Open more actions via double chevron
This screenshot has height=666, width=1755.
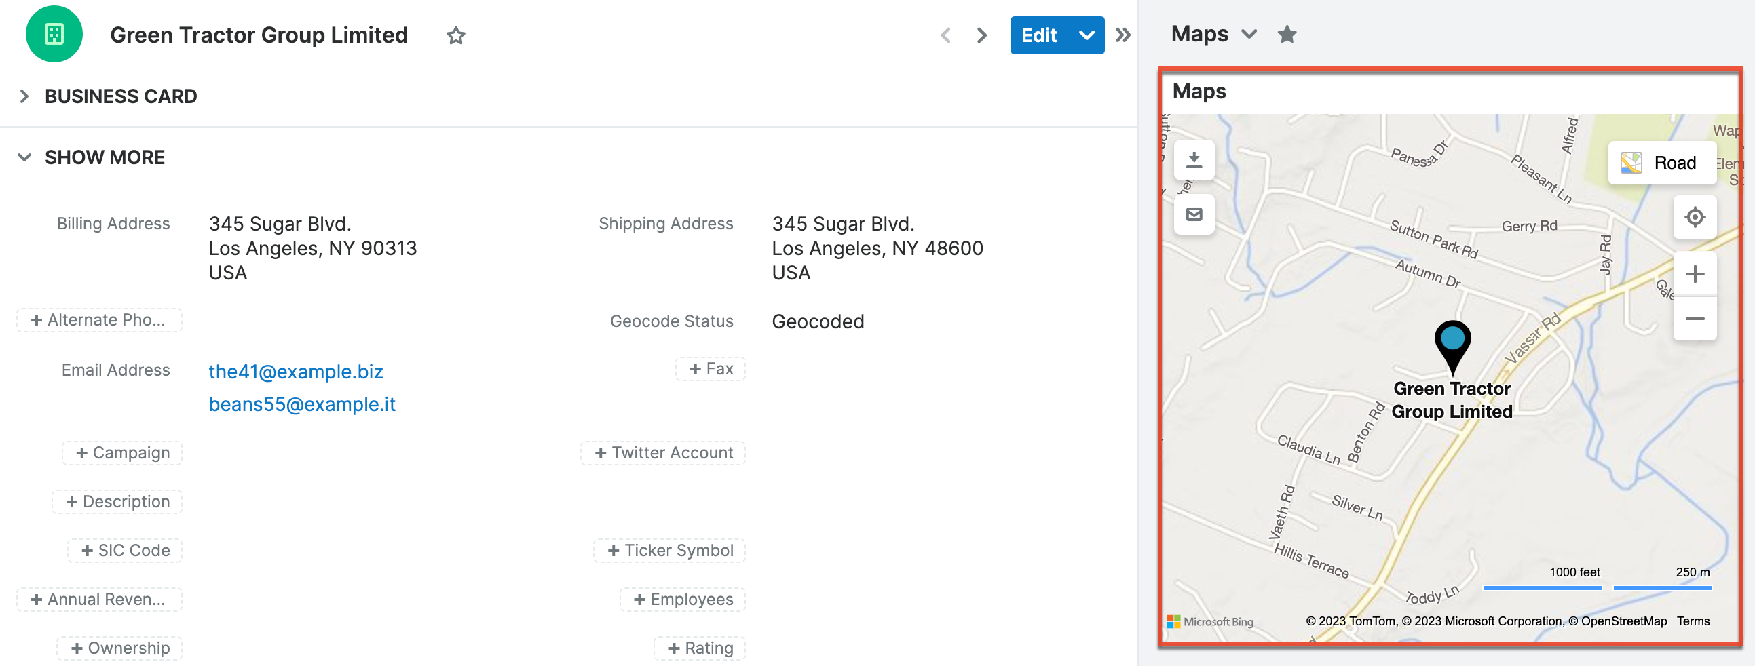(1122, 35)
